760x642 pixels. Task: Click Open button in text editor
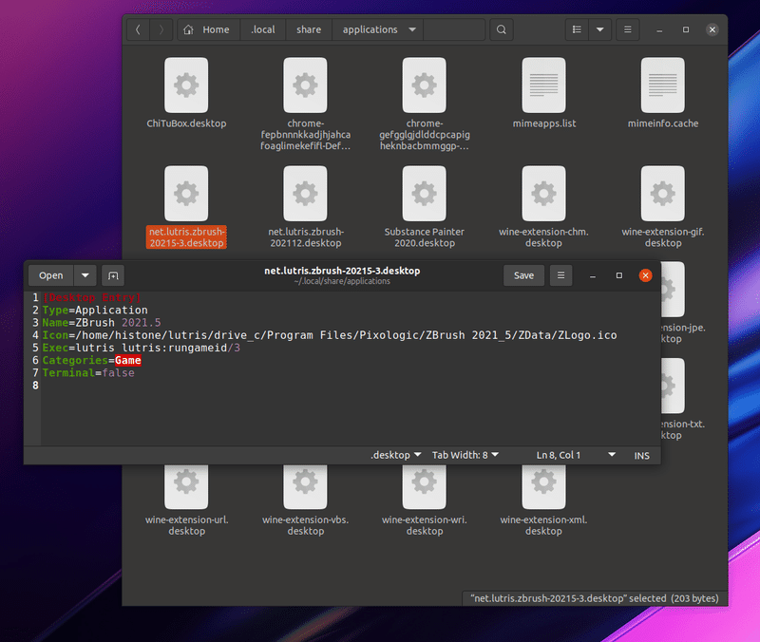(x=51, y=275)
